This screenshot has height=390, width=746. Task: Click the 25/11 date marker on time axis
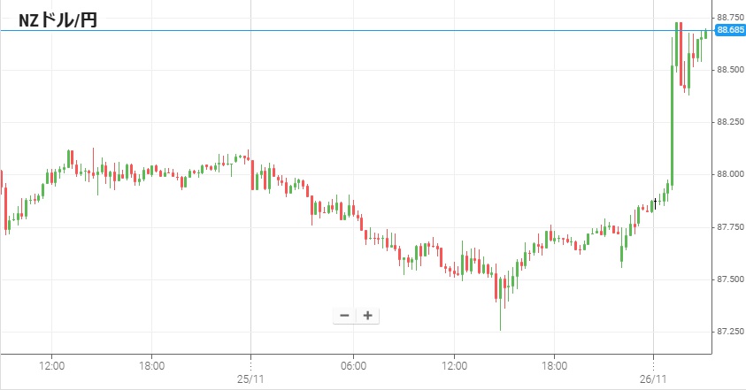[x=251, y=379]
